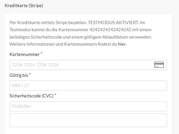Click the empty box below the CVC field
Image resolution: width=179 pixels, height=134 pixels.
pyautogui.click(x=88, y=120)
